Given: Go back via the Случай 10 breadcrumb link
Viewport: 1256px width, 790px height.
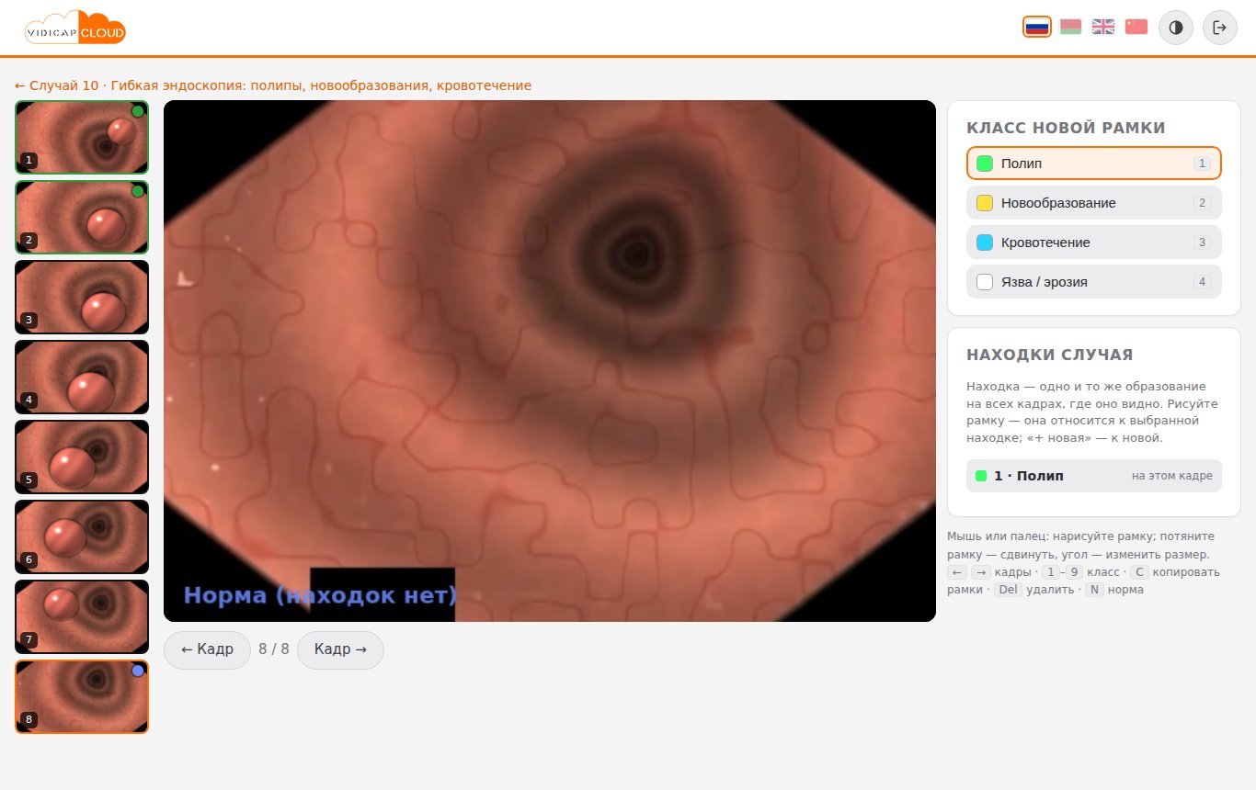Looking at the screenshot, I should [x=273, y=85].
